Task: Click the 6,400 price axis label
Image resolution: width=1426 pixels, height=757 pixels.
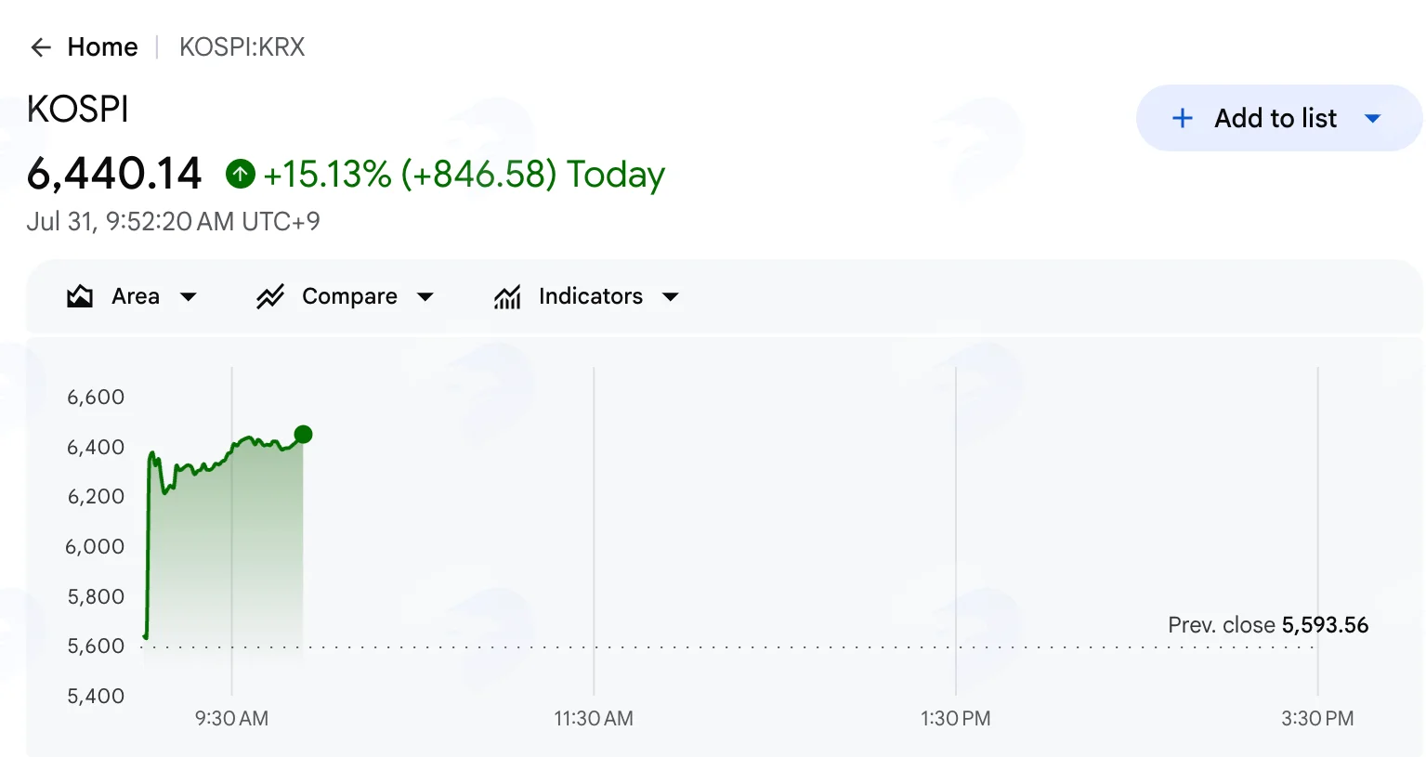Action: 96,448
